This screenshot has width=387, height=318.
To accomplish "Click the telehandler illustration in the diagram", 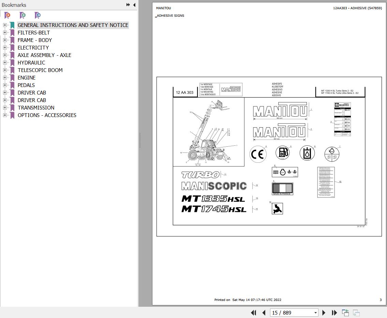I will tap(209, 132).
